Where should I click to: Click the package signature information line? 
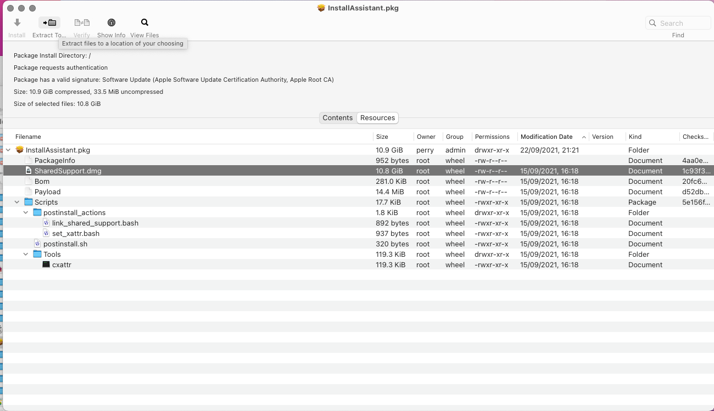(174, 80)
